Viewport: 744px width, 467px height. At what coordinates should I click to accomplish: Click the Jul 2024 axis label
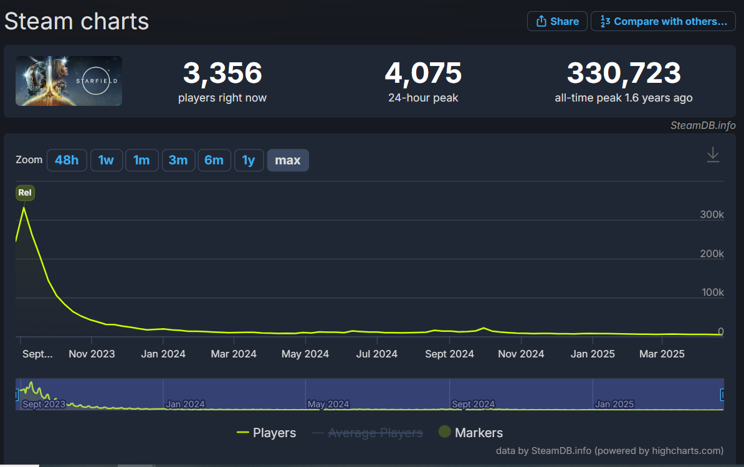(x=377, y=354)
